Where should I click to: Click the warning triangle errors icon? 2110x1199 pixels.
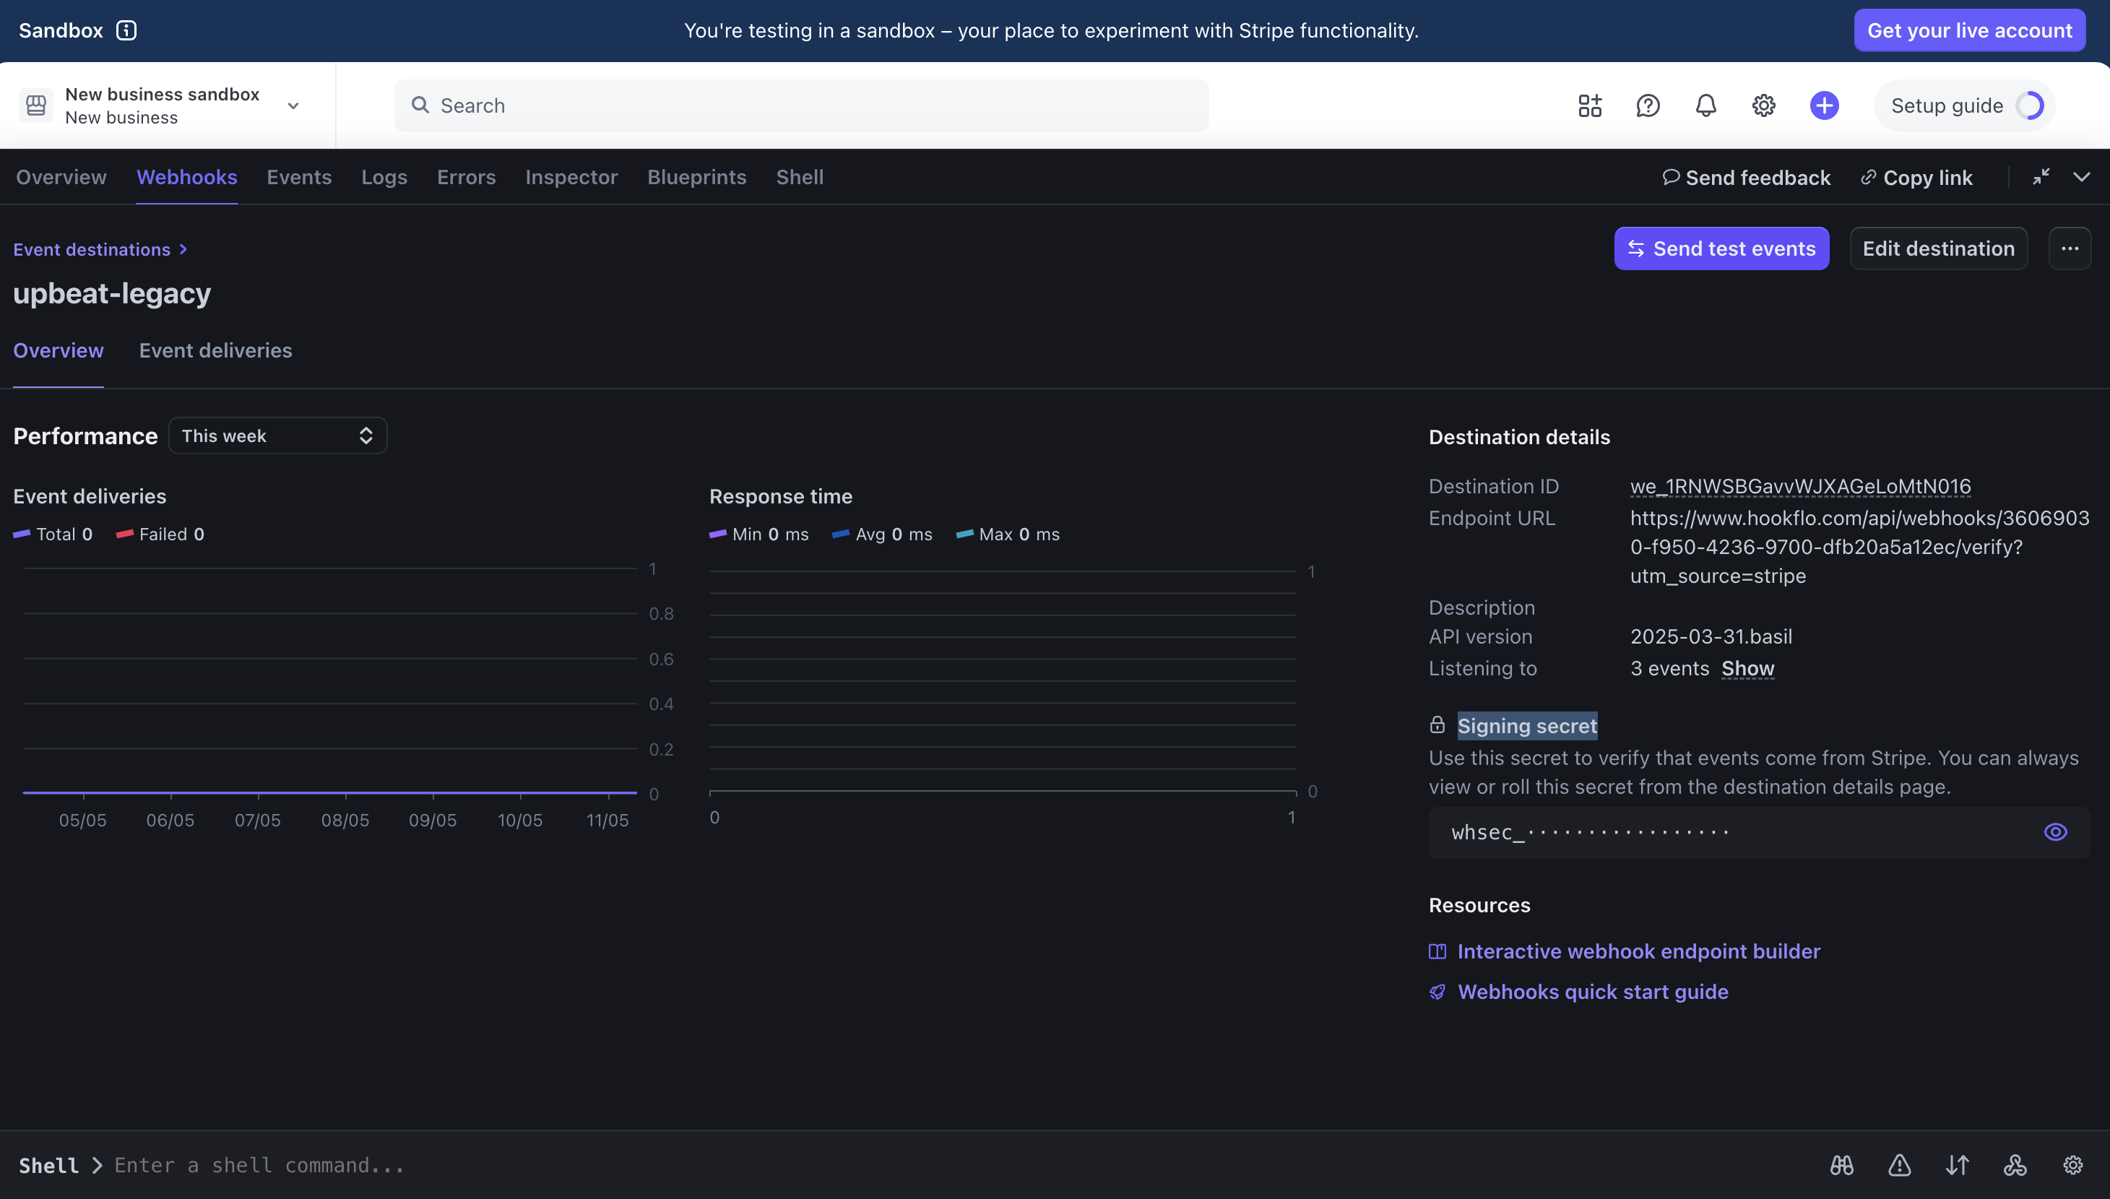(x=1899, y=1165)
